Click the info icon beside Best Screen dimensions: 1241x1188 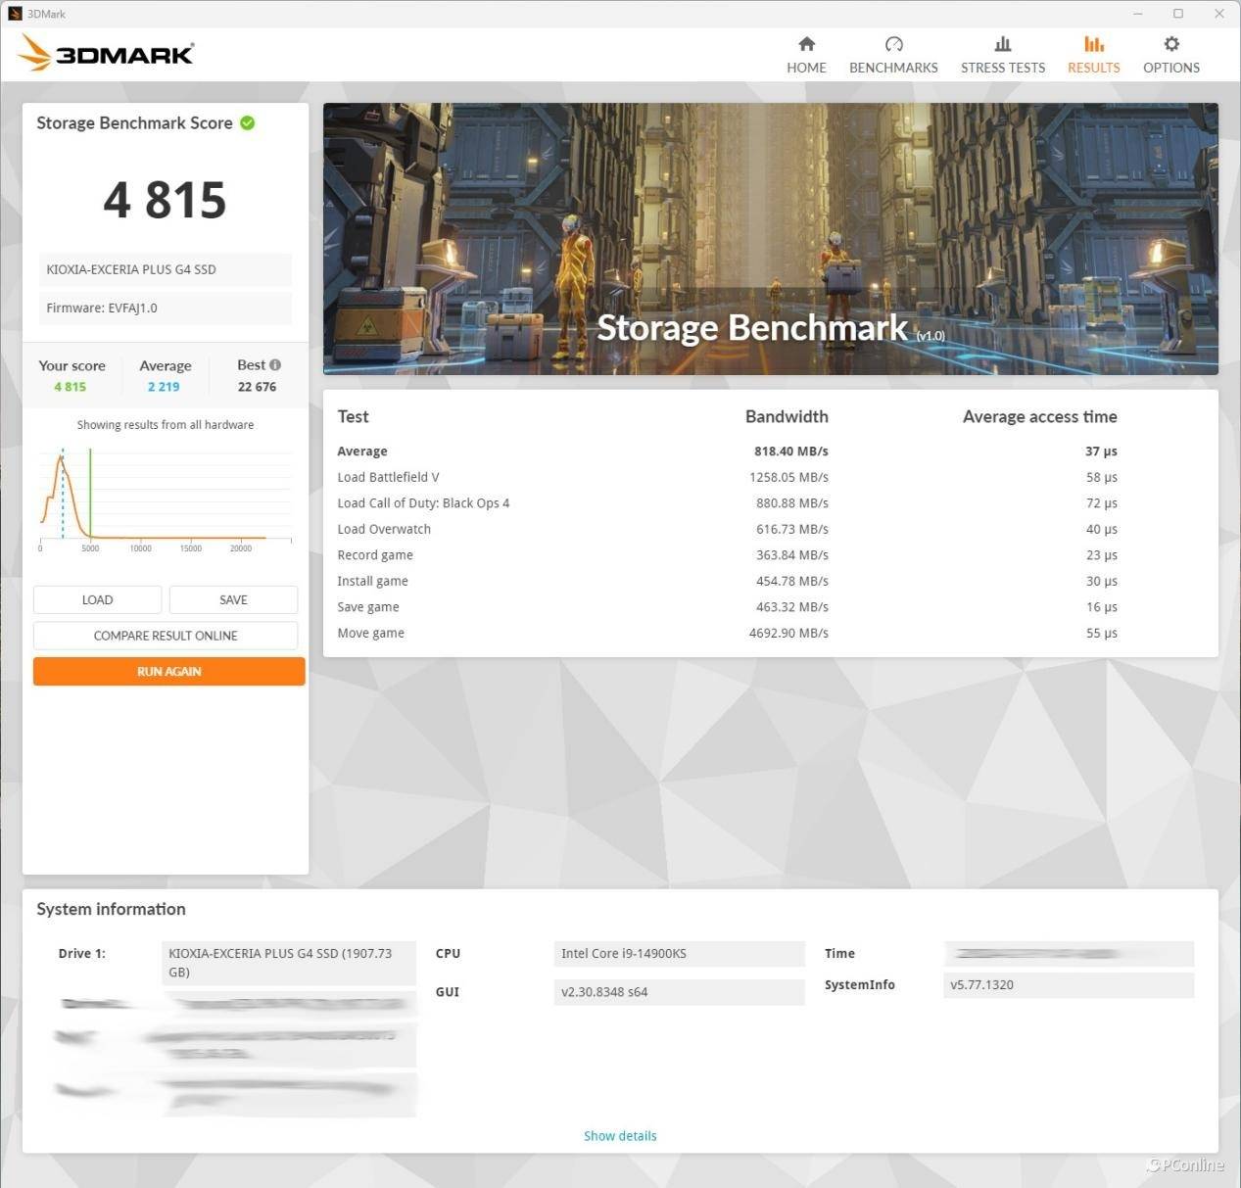pos(275,365)
